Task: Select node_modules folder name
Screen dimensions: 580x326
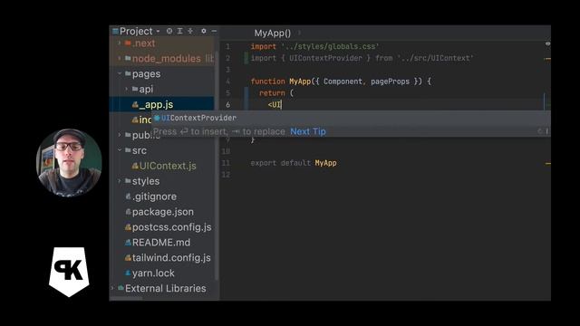Action: 167,58
